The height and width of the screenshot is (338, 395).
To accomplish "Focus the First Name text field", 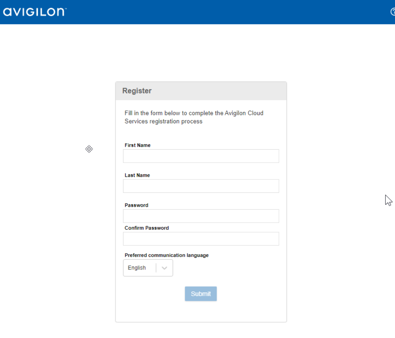I will pyautogui.click(x=201, y=156).
